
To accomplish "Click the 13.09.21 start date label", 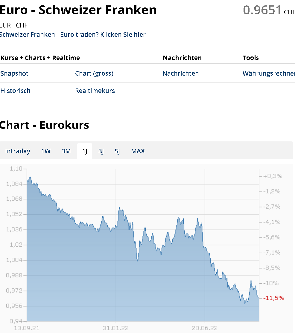I will point(27,328).
